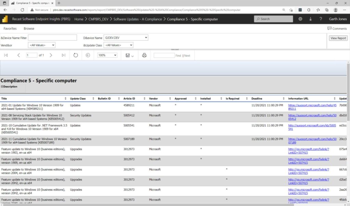The width and height of the screenshot is (350, 206).
Task: Open the Favorites tab
Action: 10,28
